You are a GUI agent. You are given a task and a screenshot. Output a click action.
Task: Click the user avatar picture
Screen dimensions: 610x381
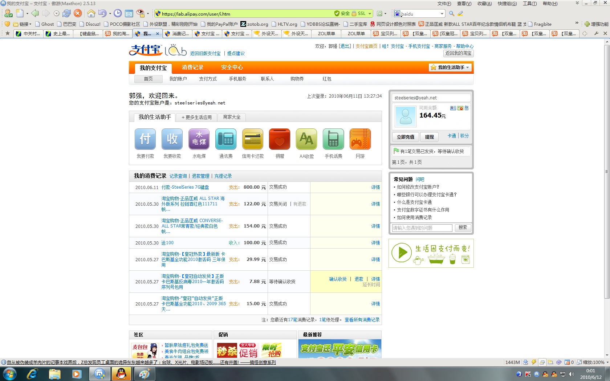click(406, 116)
